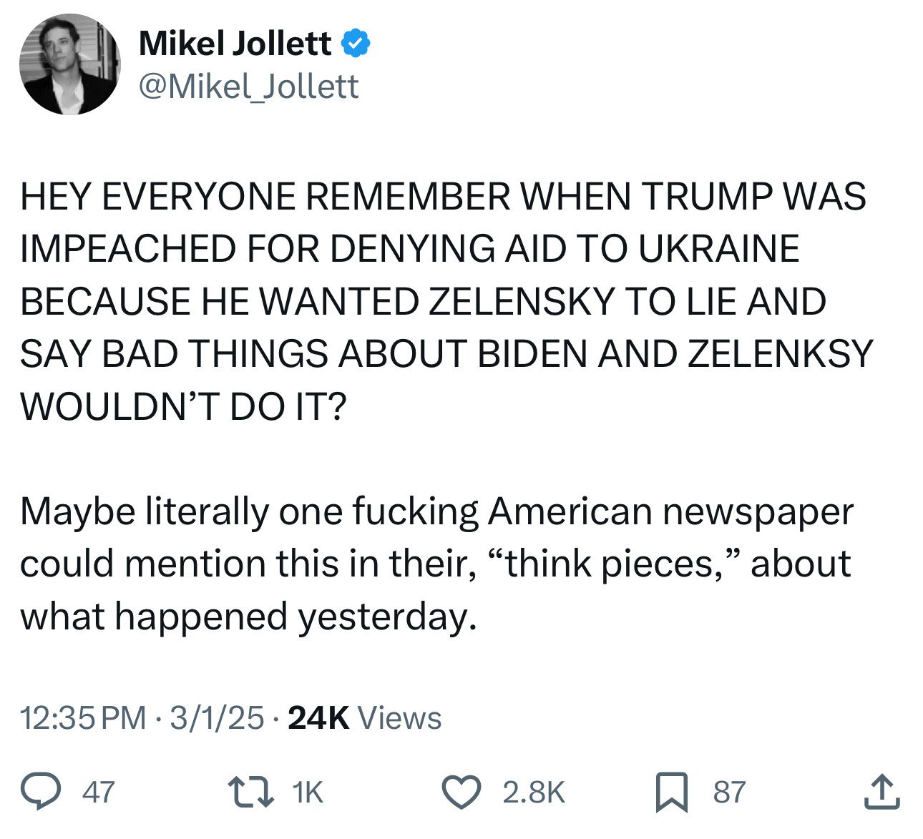The width and height of the screenshot is (923, 839).
Task: Click the share upload icon
Action: click(882, 792)
